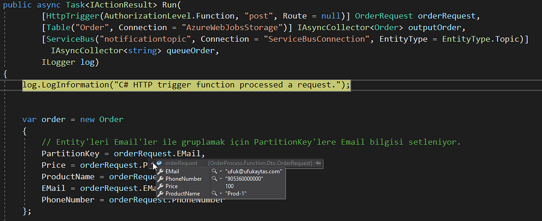Click the highlighted log.LogInformation statement
542x221 pixels.
[186, 85]
